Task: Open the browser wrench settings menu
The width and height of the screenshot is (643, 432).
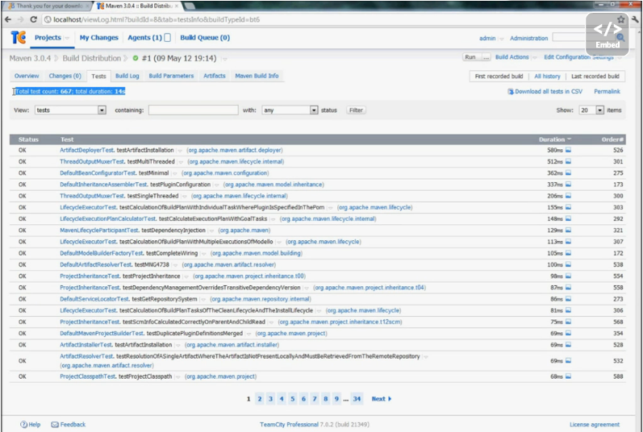Action: point(635,19)
